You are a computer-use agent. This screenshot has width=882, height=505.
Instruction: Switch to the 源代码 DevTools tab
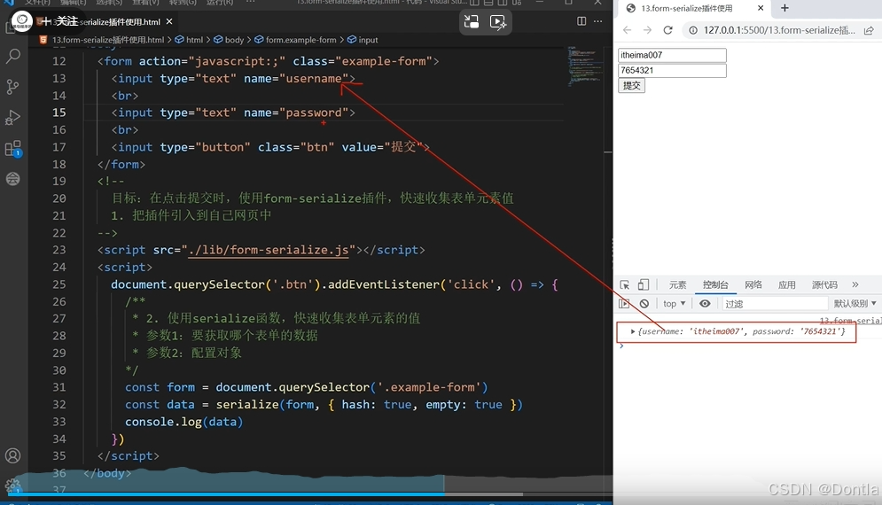click(824, 285)
